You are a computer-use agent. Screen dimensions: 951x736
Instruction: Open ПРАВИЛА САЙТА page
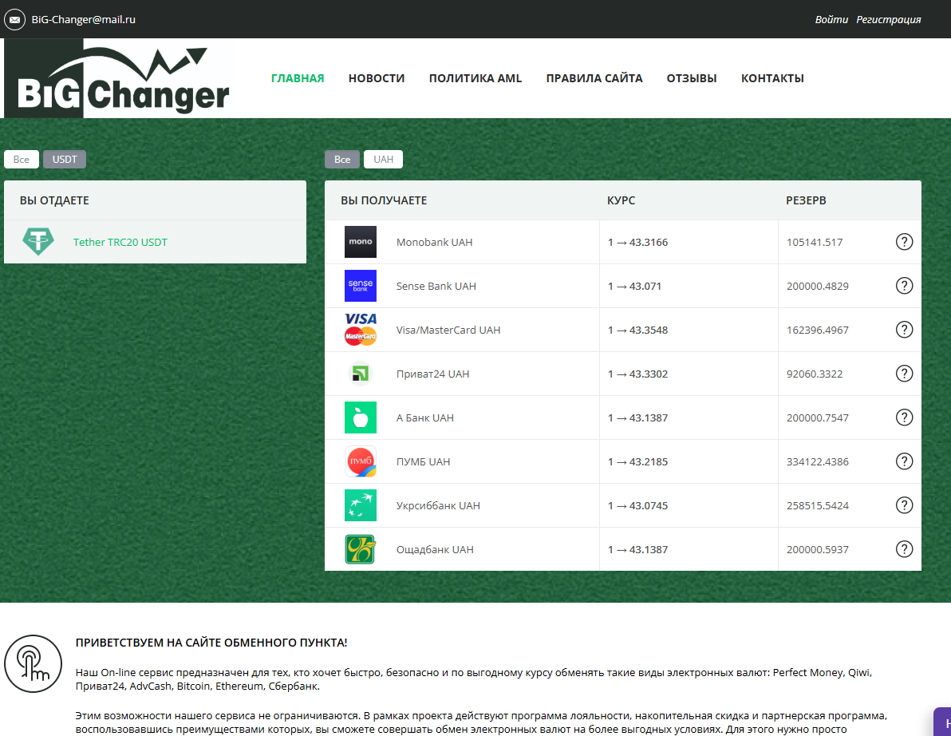coord(594,78)
